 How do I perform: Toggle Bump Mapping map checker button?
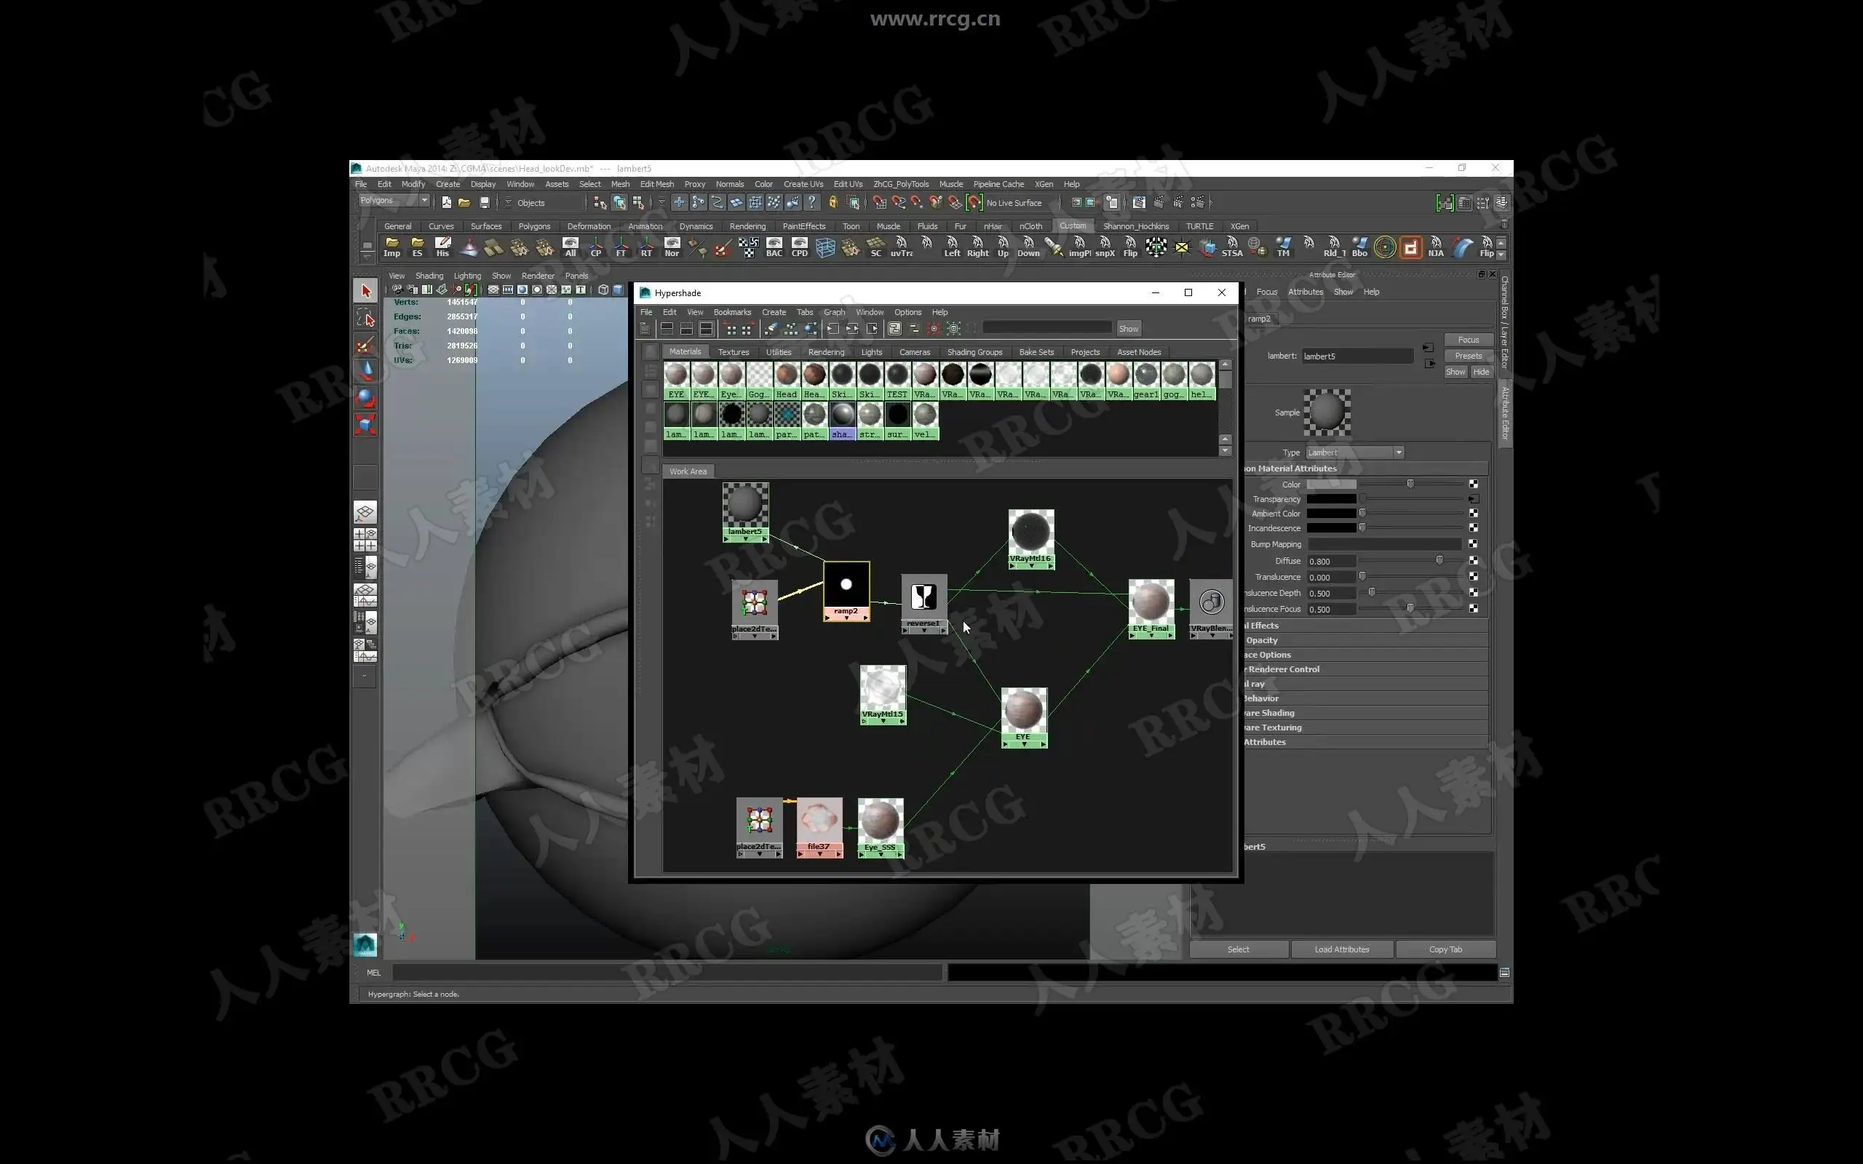[x=1473, y=544]
